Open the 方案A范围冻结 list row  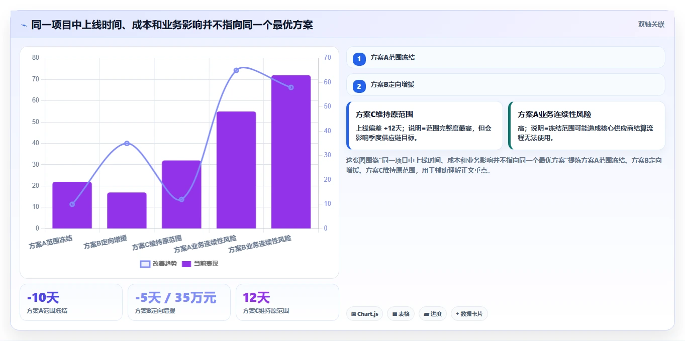tap(506, 57)
